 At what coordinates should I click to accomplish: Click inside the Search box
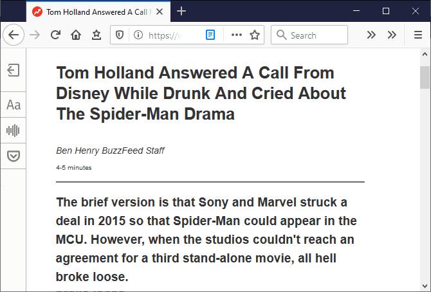pyautogui.click(x=315, y=35)
